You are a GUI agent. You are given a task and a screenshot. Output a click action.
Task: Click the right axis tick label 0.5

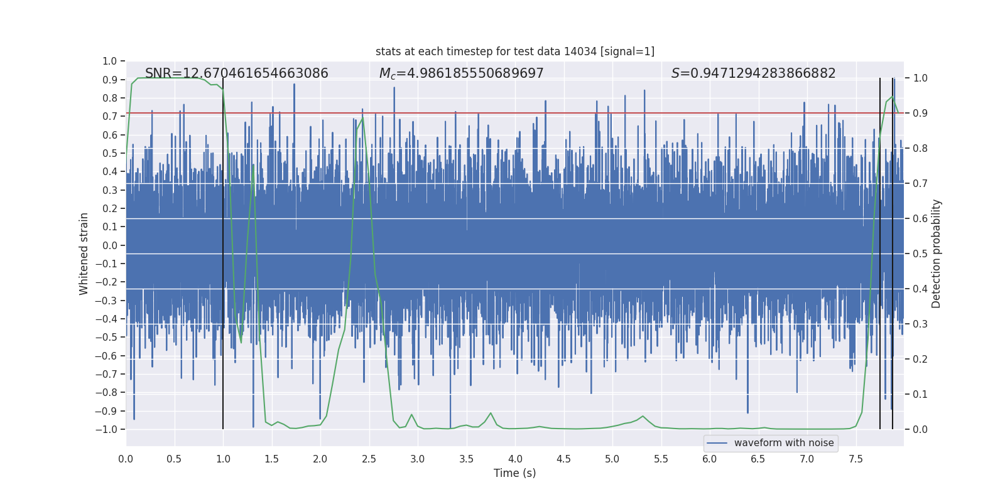920,254
